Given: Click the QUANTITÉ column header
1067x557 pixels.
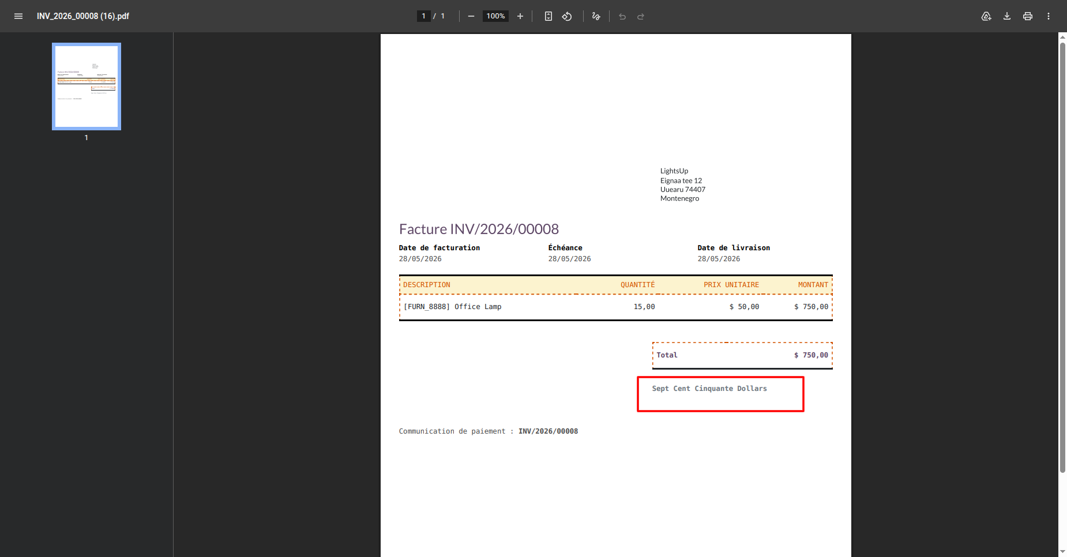Looking at the screenshot, I should [x=638, y=285].
